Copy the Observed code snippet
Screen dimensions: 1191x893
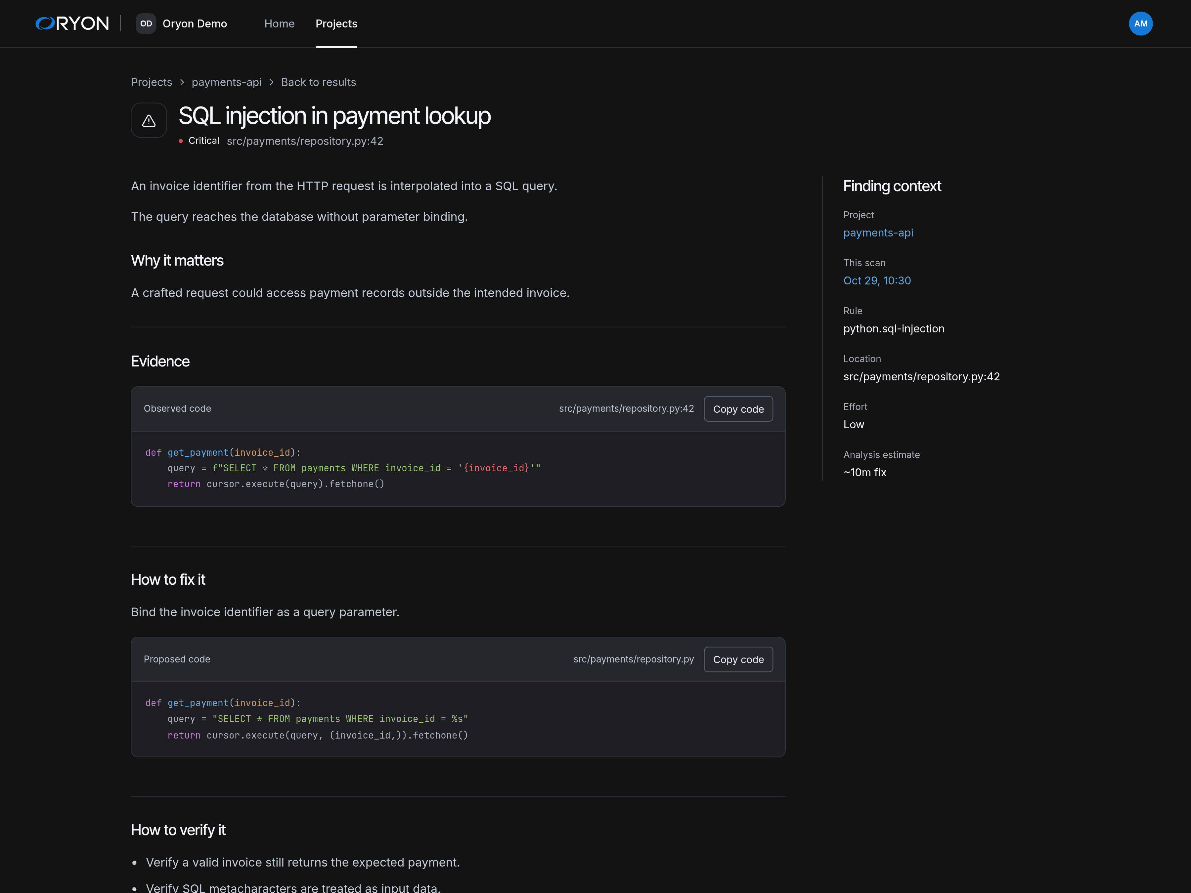point(738,409)
